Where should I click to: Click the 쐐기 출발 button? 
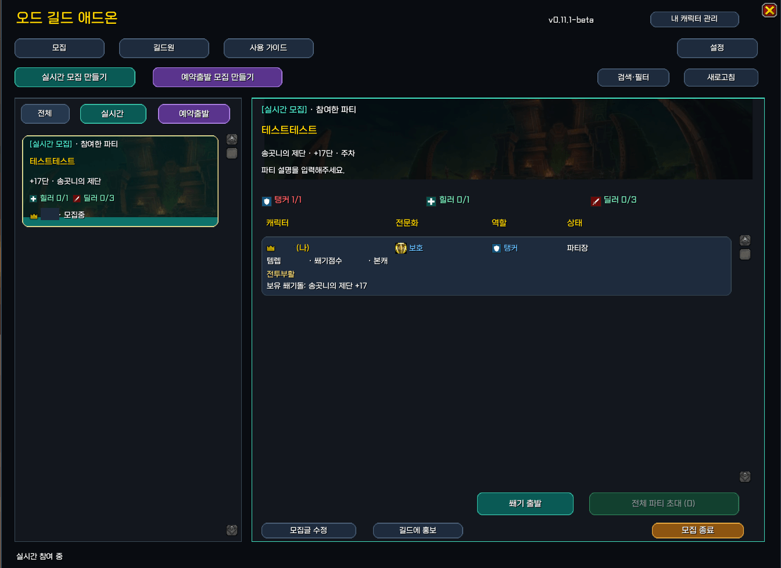[x=525, y=504]
